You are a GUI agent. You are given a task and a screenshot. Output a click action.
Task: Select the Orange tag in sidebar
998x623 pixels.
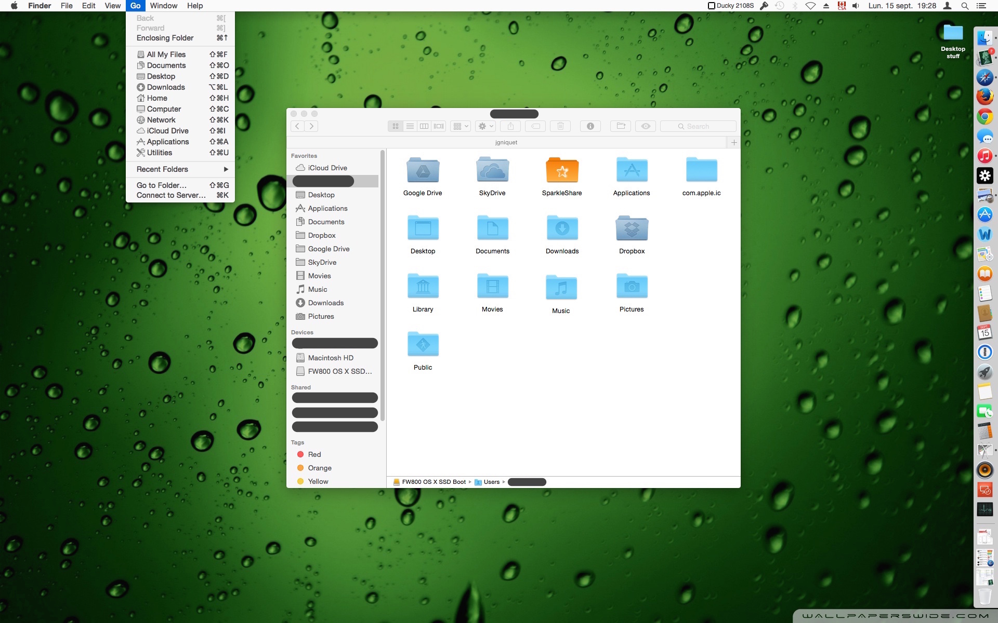(319, 468)
